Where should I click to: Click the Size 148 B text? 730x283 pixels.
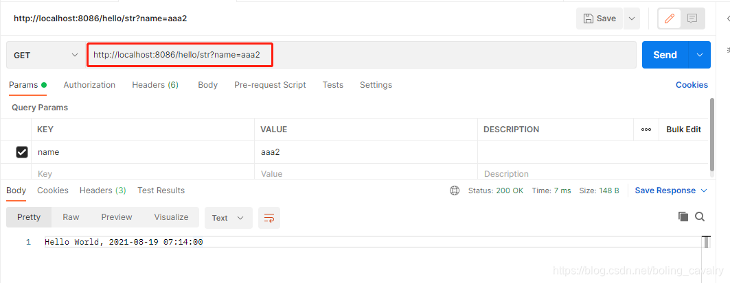click(600, 190)
